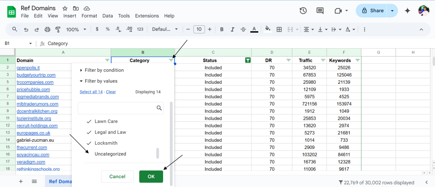Viewport: 435px width, 187px height.
Task: Redo the last action
Action: 37,29
